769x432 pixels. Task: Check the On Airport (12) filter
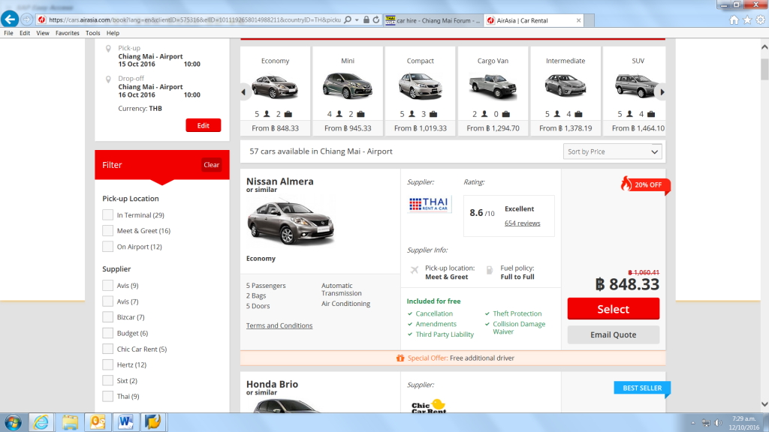(108, 247)
